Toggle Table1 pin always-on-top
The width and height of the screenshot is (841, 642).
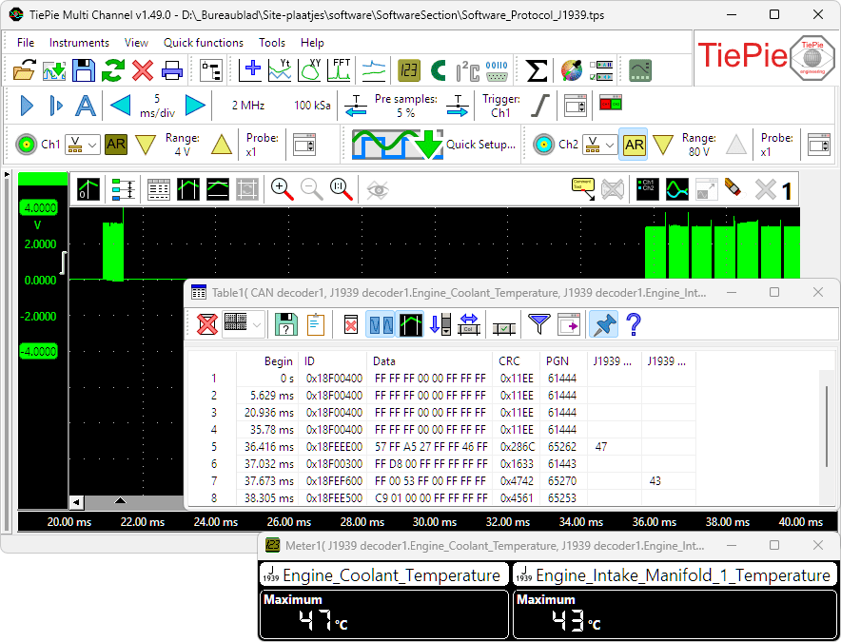pyautogui.click(x=603, y=324)
